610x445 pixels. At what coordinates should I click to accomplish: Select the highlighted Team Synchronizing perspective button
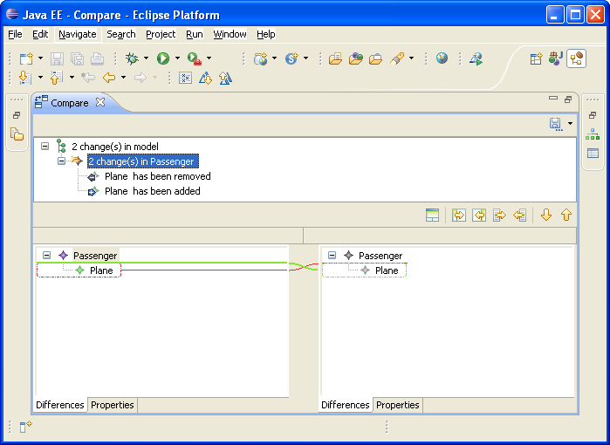(576, 58)
